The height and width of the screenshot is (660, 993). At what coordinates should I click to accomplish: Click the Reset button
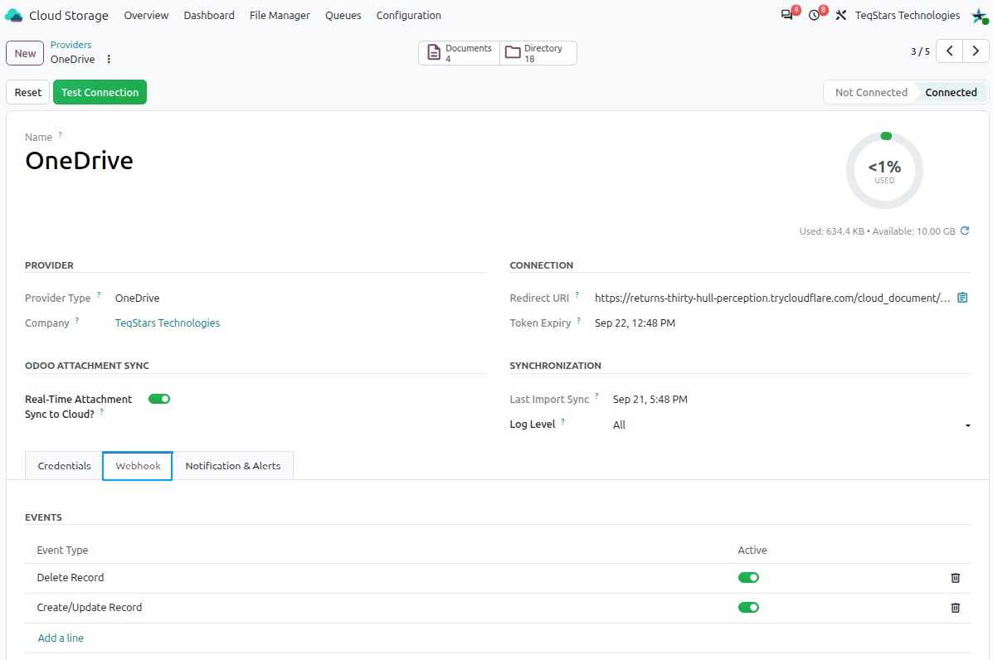pyautogui.click(x=28, y=92)
